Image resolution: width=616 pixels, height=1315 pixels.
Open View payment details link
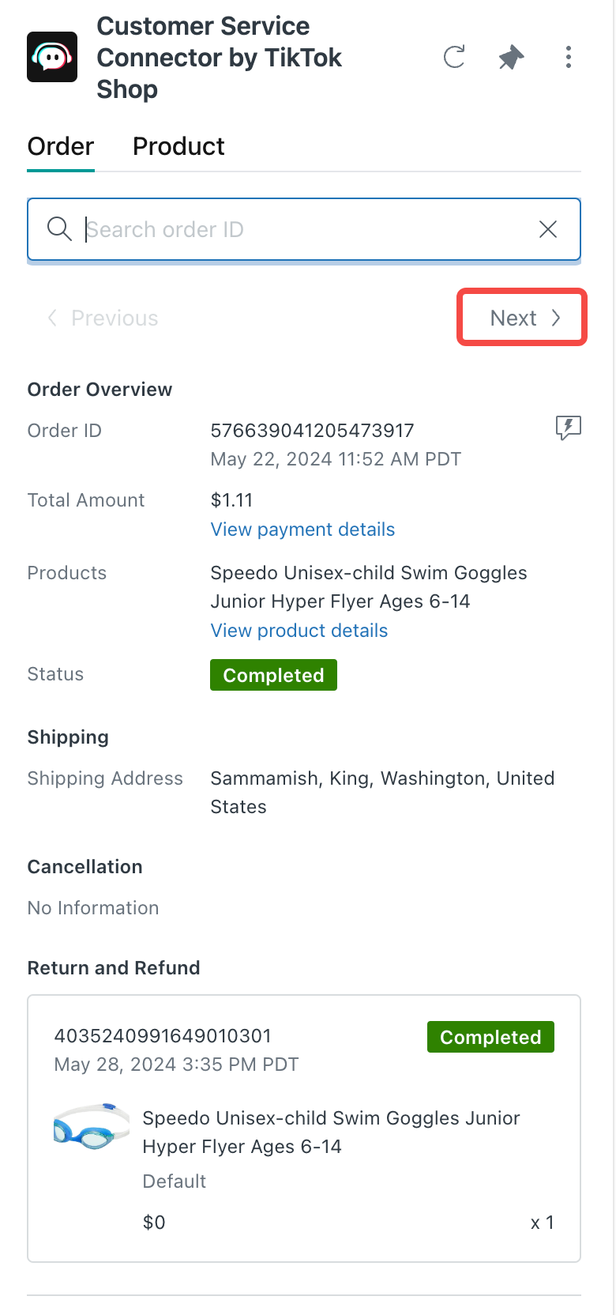(302, 529)
